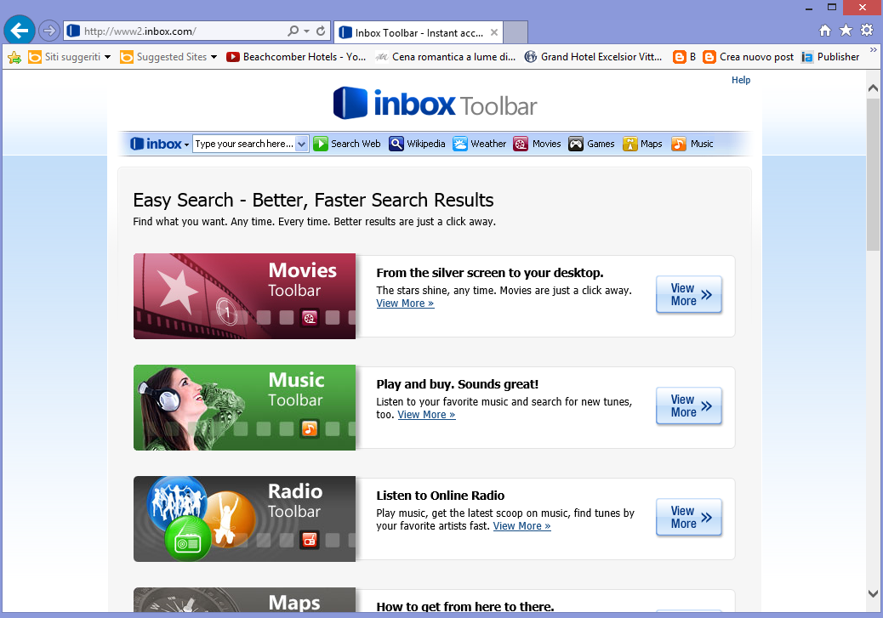Click the Search Web text label

click(x=356, y=145)
